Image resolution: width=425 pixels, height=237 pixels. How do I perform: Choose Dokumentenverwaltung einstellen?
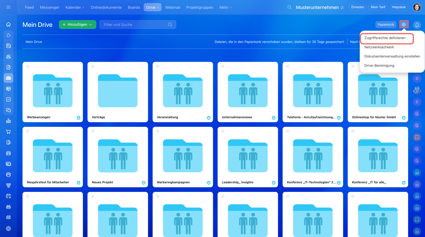[392, 56]
